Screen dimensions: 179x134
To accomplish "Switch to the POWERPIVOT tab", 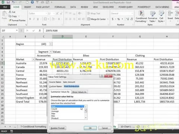I will tap(144, 7).
